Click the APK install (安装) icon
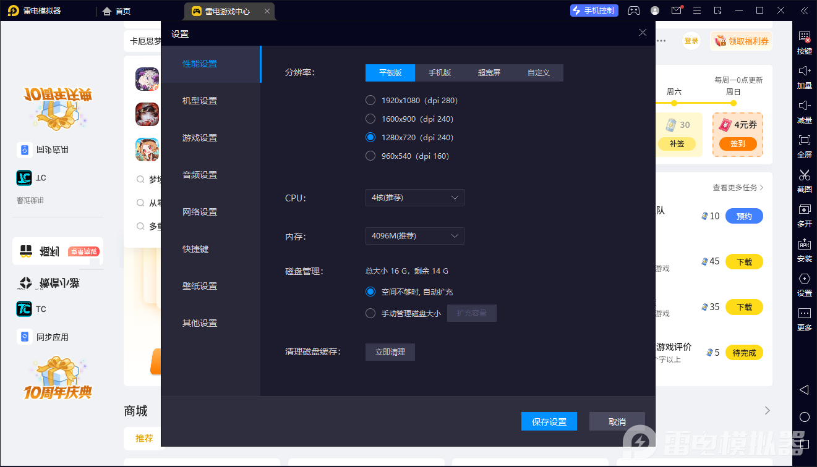 click(x=804, y=250)
